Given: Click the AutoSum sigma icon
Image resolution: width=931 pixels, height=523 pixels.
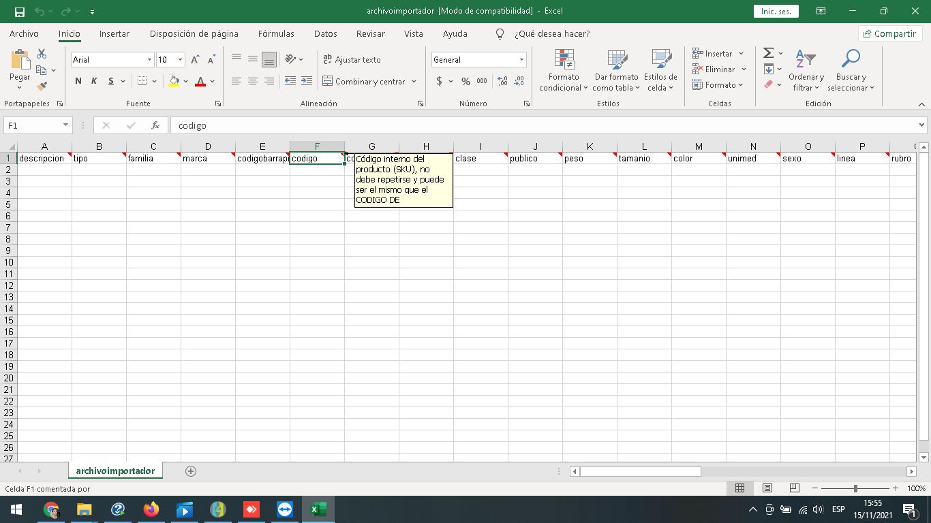Looking at the screenshot, I should 768,53.
